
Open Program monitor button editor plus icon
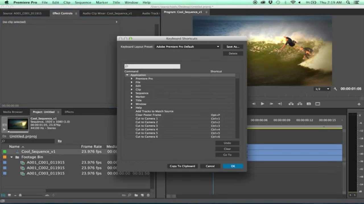359,104
